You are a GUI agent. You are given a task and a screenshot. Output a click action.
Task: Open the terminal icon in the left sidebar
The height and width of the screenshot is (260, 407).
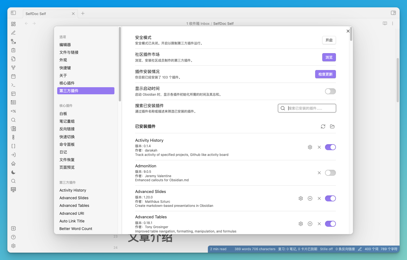pyautogui.click(x=13, y=85)
